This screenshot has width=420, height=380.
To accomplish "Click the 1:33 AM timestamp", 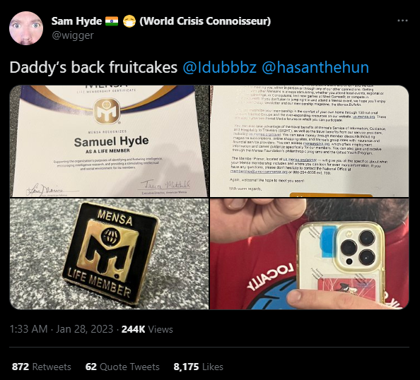I will (x=28, y=329).
